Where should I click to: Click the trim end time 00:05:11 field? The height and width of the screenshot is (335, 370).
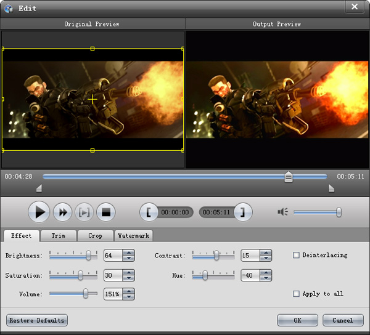tap(216, 212)
